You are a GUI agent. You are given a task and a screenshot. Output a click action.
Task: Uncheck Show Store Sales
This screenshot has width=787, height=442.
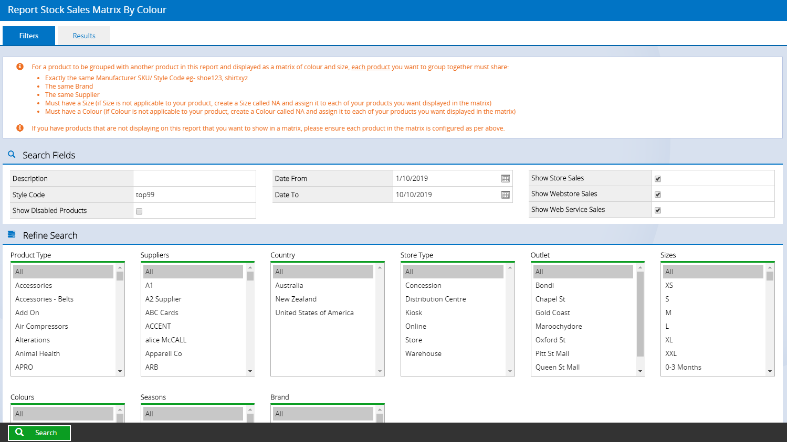click(658, 179)
